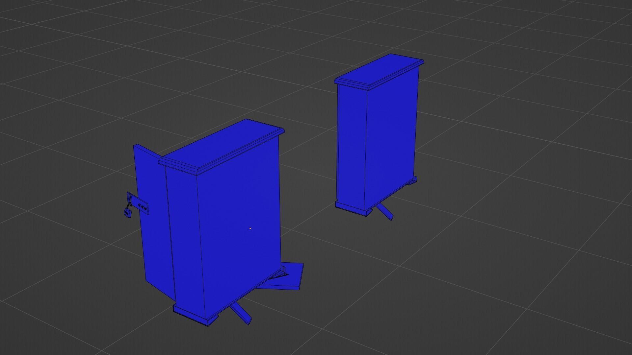Click the angled strut under the left cabinet
Screen dimensions: 632x355
(241, 314)
